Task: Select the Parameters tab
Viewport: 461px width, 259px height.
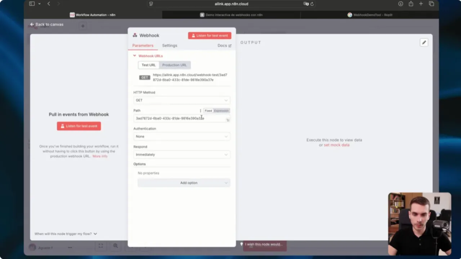Action: point(143,46)
